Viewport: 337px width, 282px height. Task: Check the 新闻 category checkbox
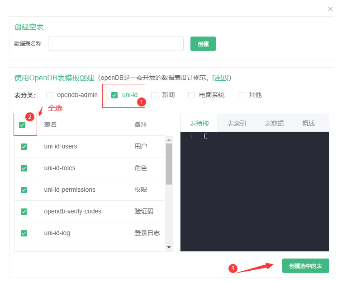[x=154, y=95]
